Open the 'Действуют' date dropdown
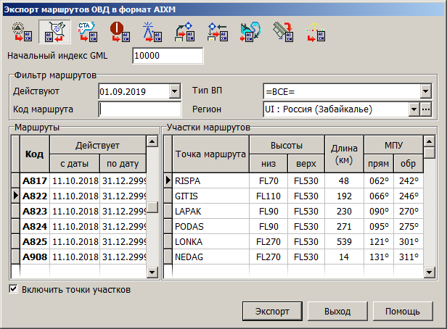 [x=174, y=91]
